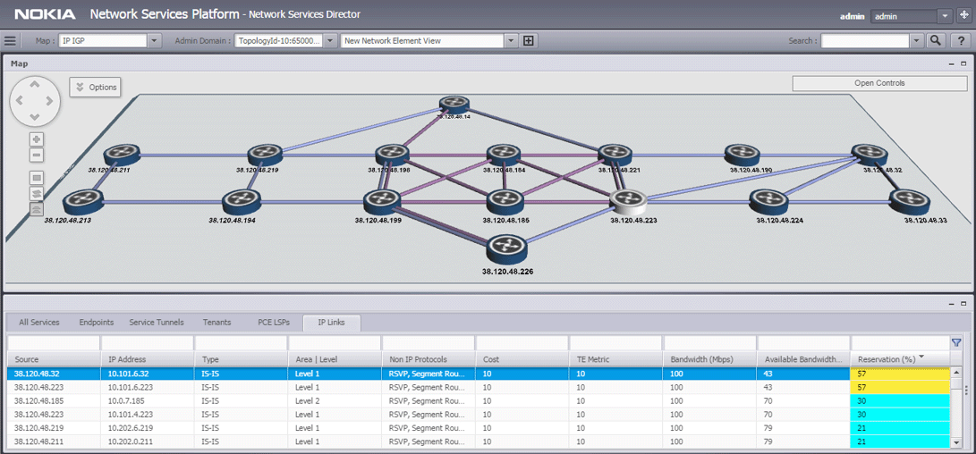Toggle the stacked multi-layer map view button
This screenshot has height=454, width=976.
(x=37, y=193)
